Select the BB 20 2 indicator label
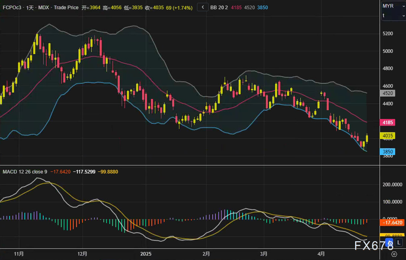Screen dimensions: 406x260 click(x=219, y=8)
